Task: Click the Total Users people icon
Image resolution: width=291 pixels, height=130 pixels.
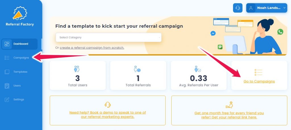Action: pyautogui.click(x=77, y=69)
